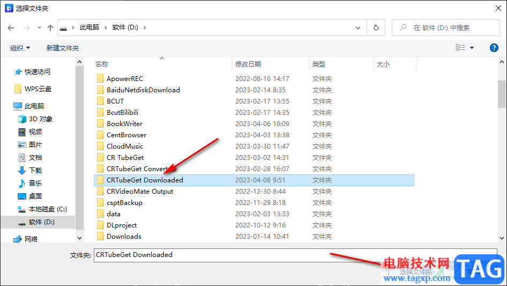Sort by the 类型 column header

(x=318, y=64)
